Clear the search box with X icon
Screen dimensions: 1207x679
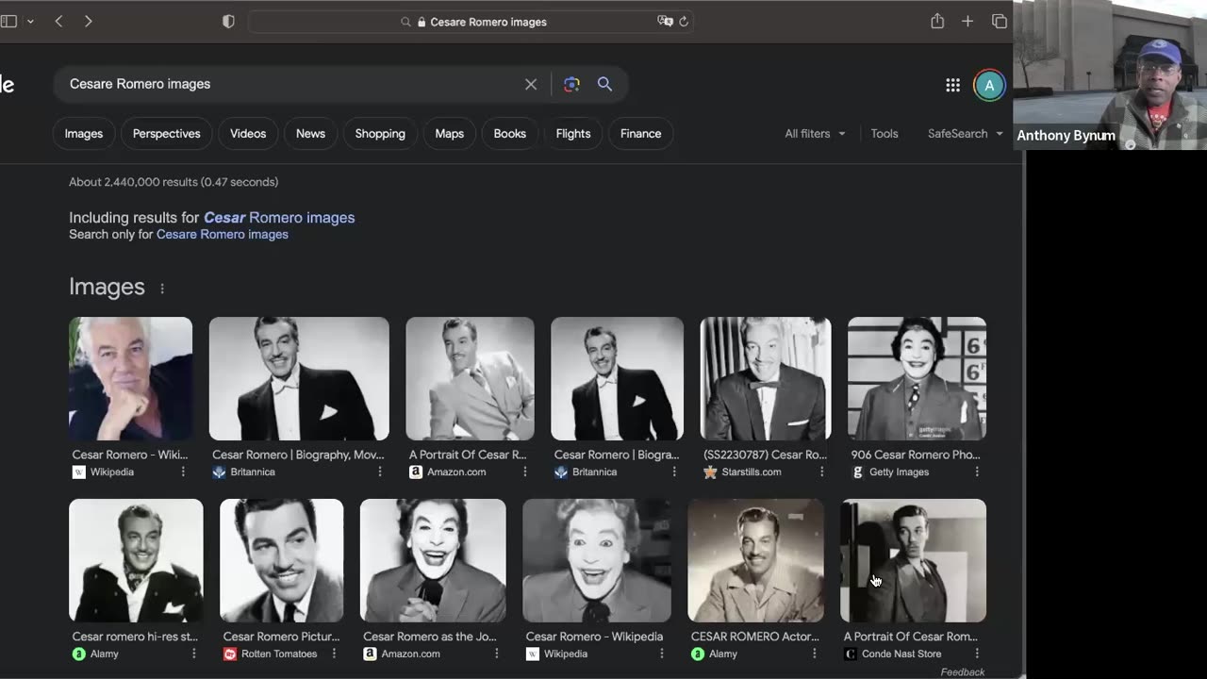pyautogui.click(x=531, y=84)
